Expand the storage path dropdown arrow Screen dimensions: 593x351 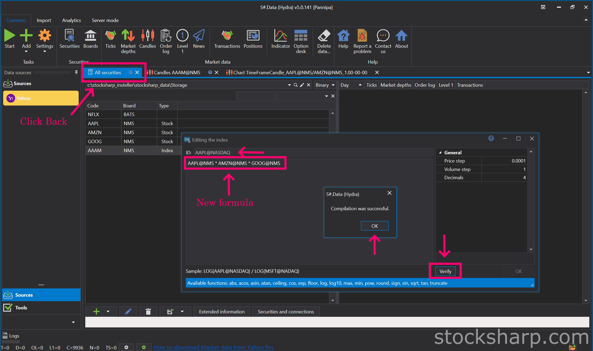[x=289, y=85]
